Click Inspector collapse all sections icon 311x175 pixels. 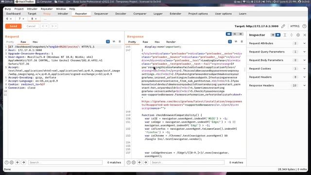coord(292,35)
